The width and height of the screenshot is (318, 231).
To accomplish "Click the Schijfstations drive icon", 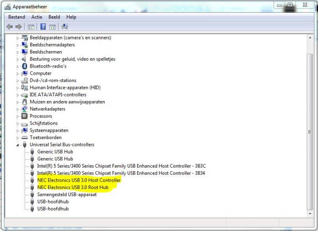I will click(x=25, y=123).
